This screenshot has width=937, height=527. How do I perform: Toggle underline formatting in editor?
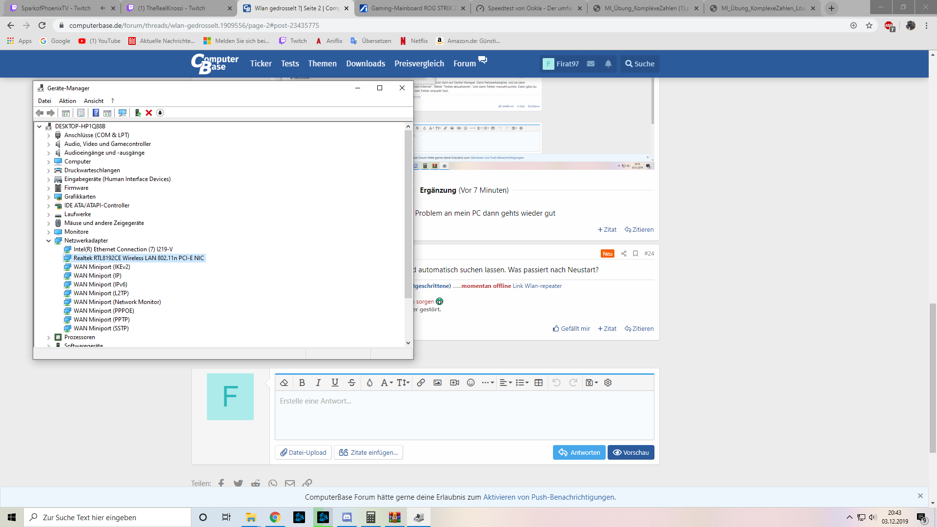(x=335, y=383)
